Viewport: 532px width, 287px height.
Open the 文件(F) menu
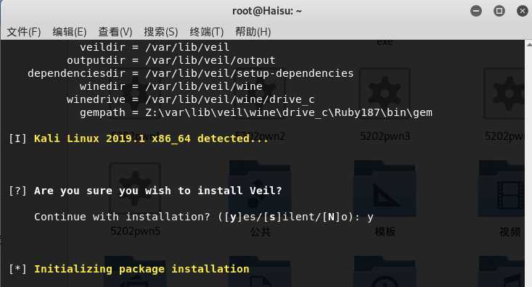click(x=24, y=32)
